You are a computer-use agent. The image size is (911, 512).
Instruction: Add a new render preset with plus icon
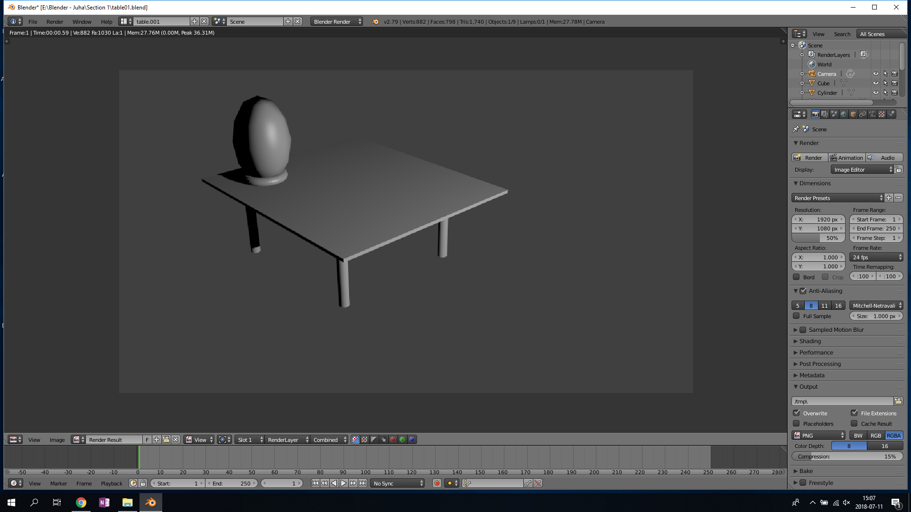(889, 198)
